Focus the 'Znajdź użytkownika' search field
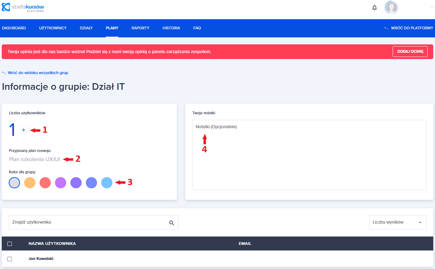This screenshot has height=269, width=435. click(x=88, y=222)
